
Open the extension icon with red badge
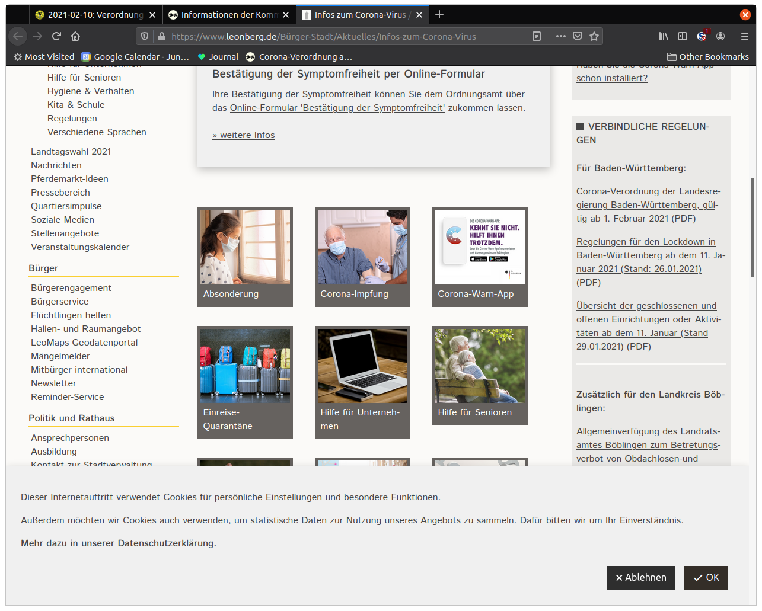pyautogui.click(x=702, y=36)
